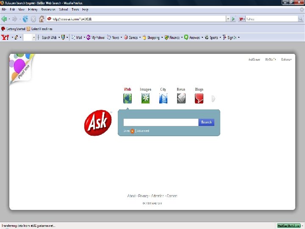The width and height of the screenshot is (305, 229).
Task: Open the Yahoo toolbar search box dropdown
Action: tap(33, 37)
